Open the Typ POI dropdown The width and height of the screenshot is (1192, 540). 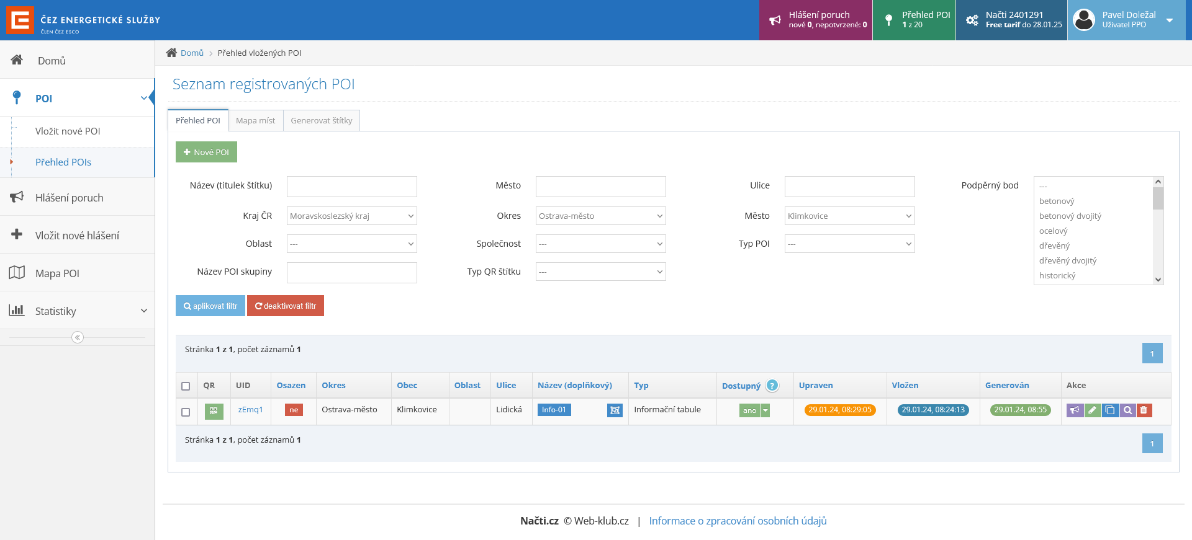[849, 244]
